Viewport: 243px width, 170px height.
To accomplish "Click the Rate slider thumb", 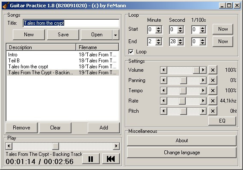I will pyautogui.click(x=182, y=101).
